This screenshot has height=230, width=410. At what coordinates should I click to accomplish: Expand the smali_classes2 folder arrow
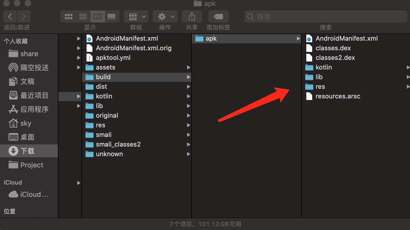(x=189, y=144)
